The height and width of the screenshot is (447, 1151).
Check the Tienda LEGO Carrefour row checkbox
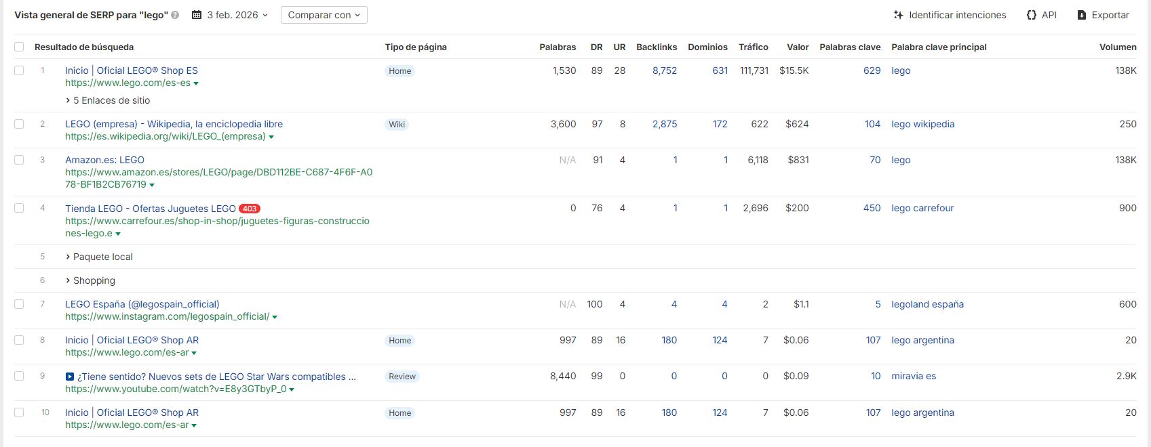click(19, 208)
